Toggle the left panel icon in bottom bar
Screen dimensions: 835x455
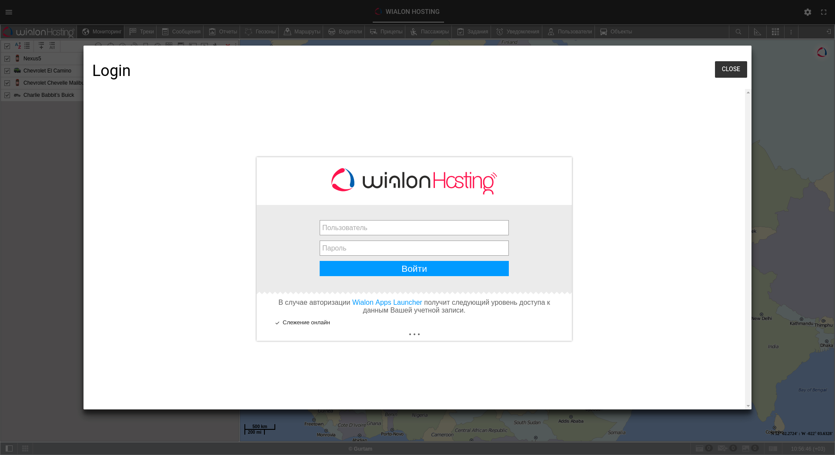[x=9, y=448]
